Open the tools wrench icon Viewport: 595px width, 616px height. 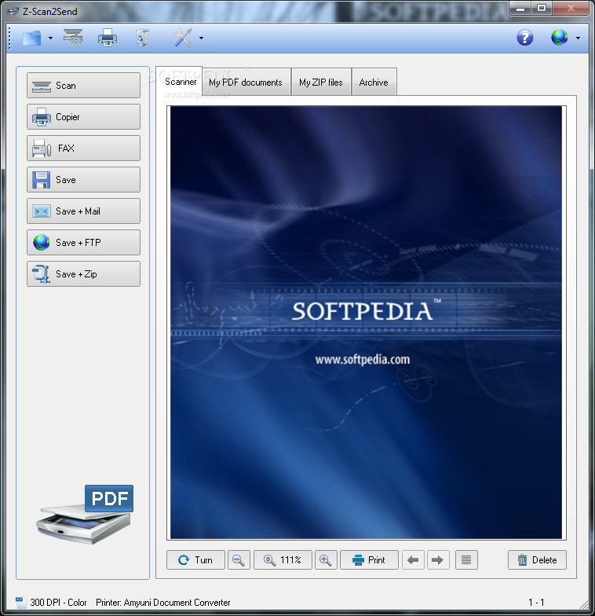coord(182,38)
